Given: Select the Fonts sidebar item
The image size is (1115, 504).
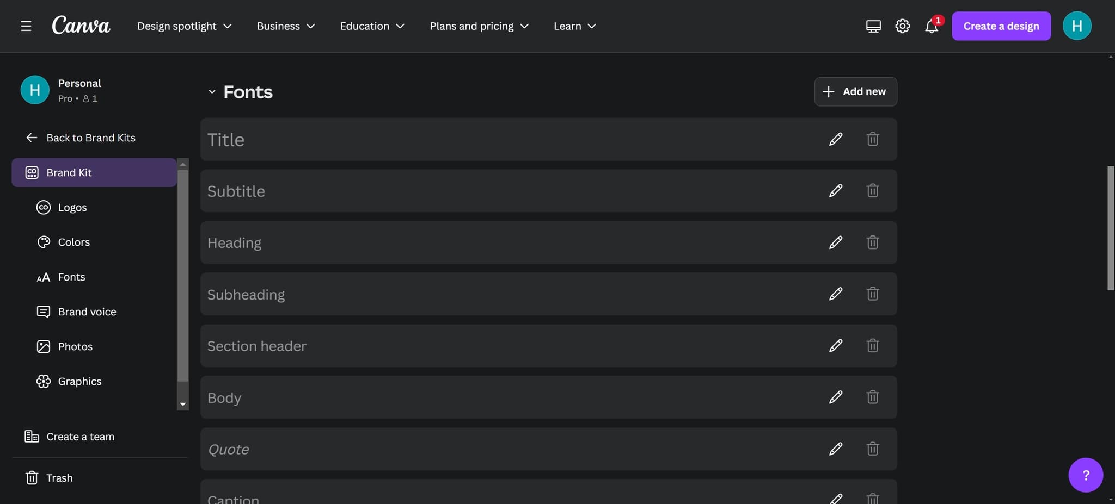Looking at the screenshot, I should [71, 277].
